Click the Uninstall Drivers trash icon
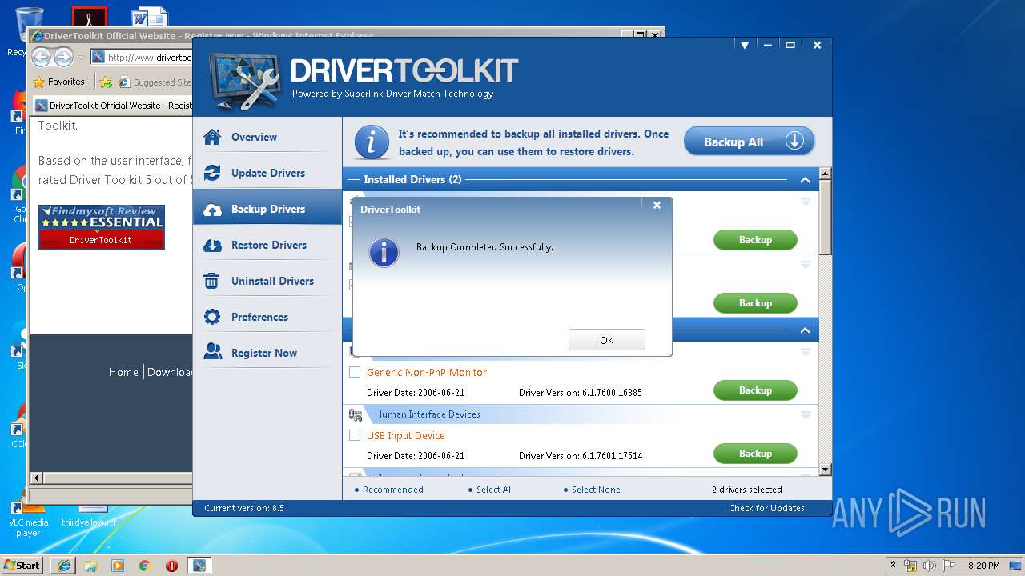Viewport: 1025px width, 576px height. click(x=212, y=281)
